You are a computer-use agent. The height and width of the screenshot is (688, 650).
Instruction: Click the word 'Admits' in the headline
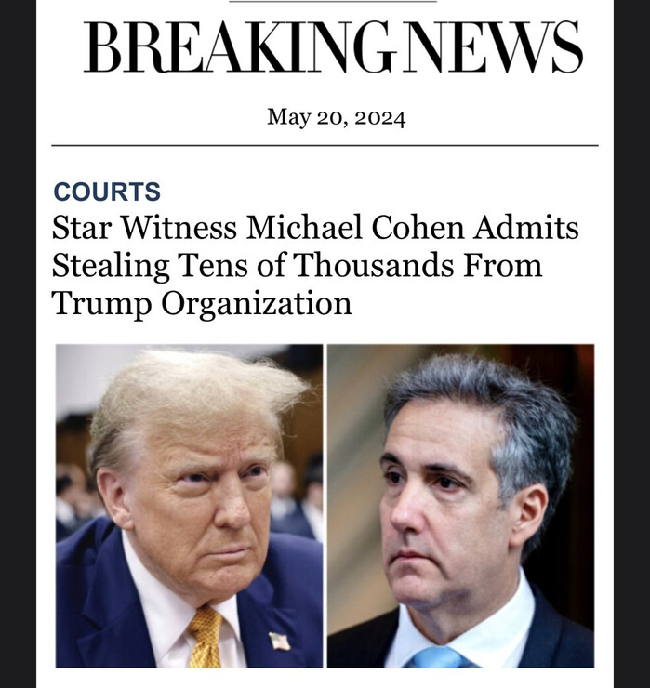525,227
